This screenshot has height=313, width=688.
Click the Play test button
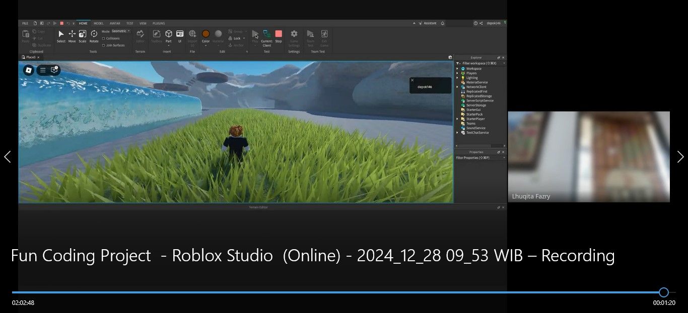point(255,36)
